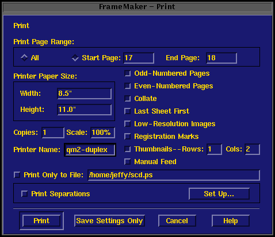Screen dimensions: 275x237
Task: Click the 'Copies:' label
Action: (x=26, y=133)
